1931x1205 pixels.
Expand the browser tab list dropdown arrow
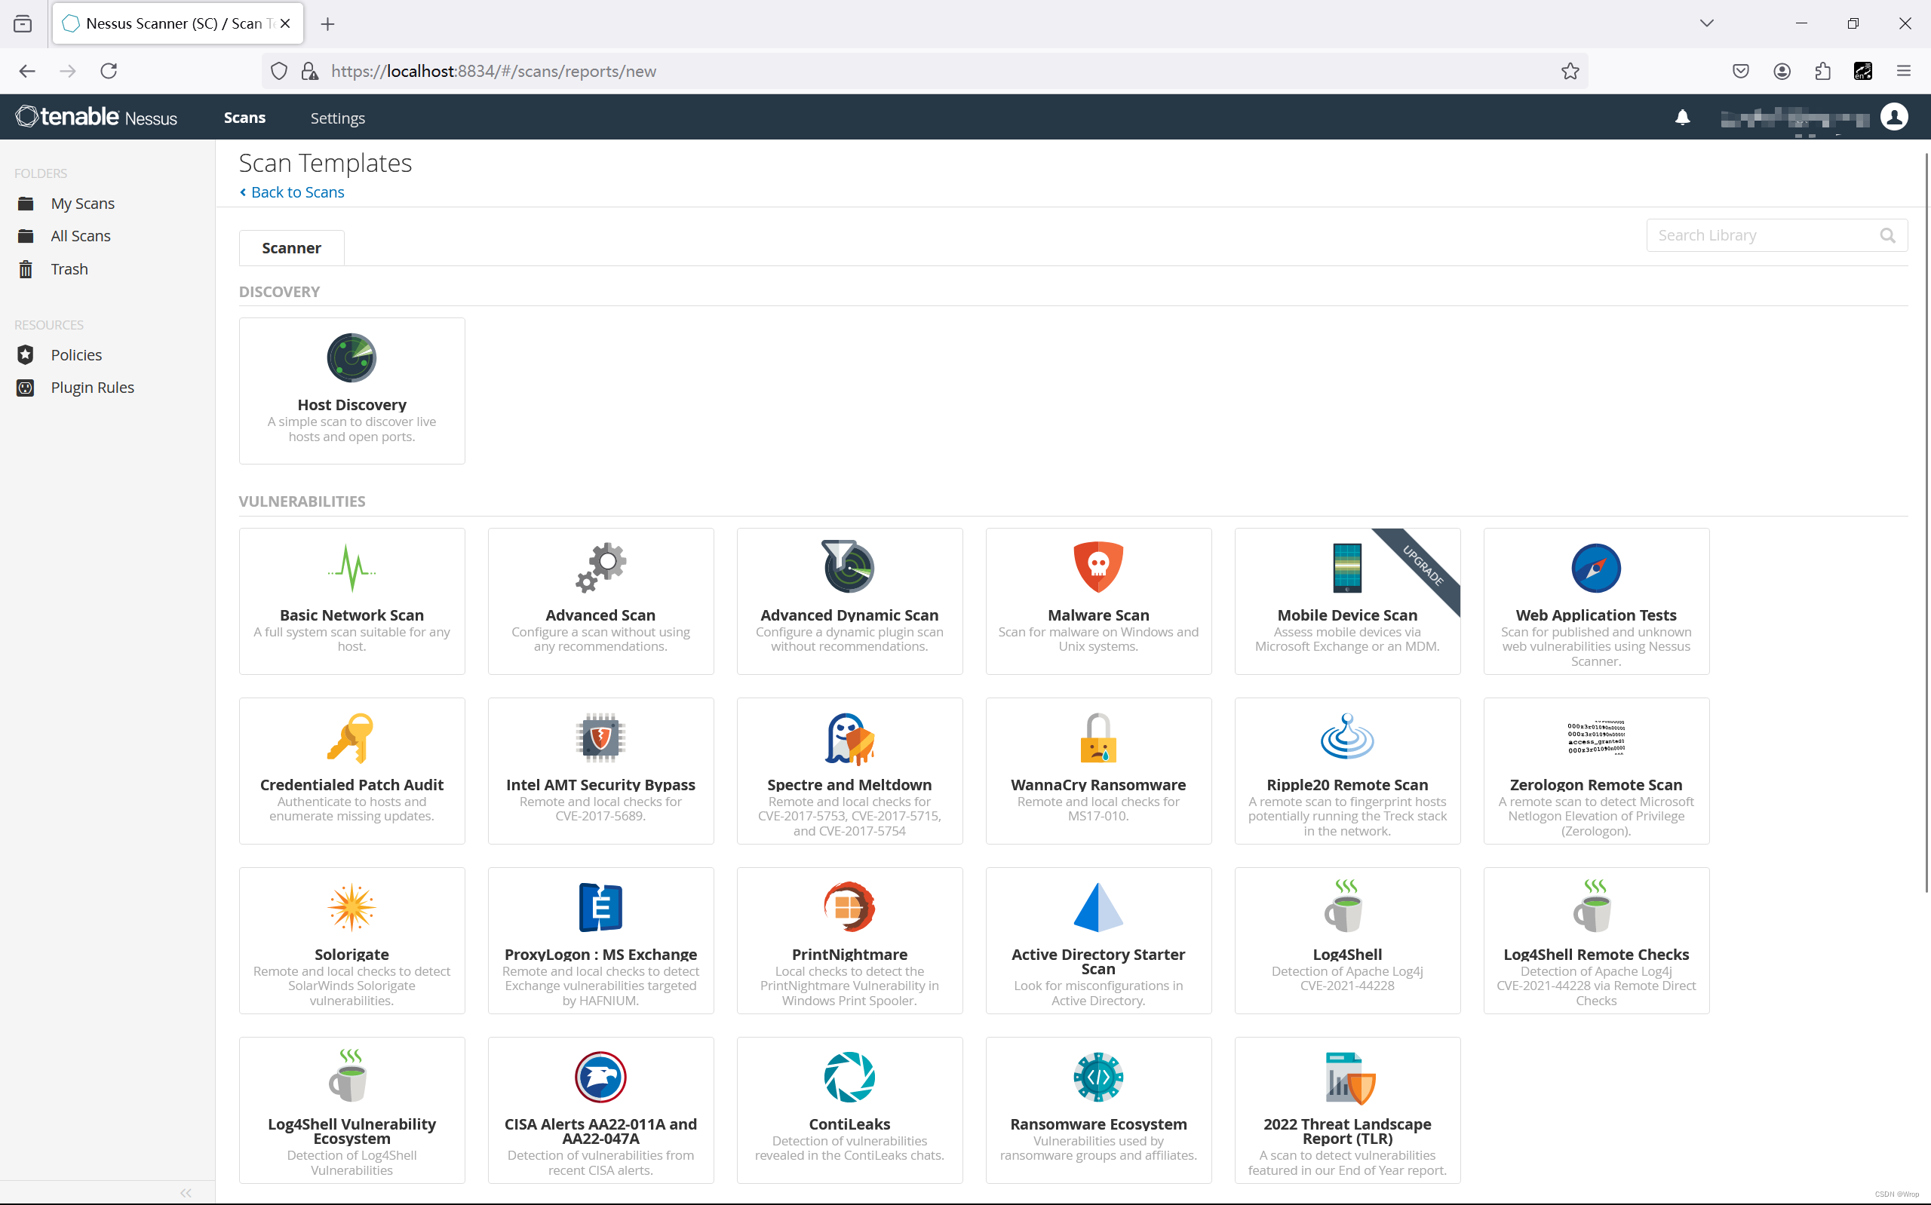(1705, 23)
